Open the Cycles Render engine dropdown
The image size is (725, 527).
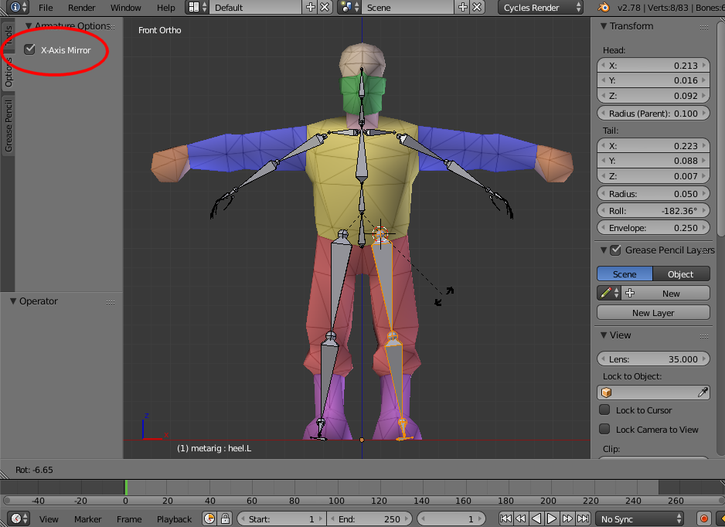click(540, 8)
